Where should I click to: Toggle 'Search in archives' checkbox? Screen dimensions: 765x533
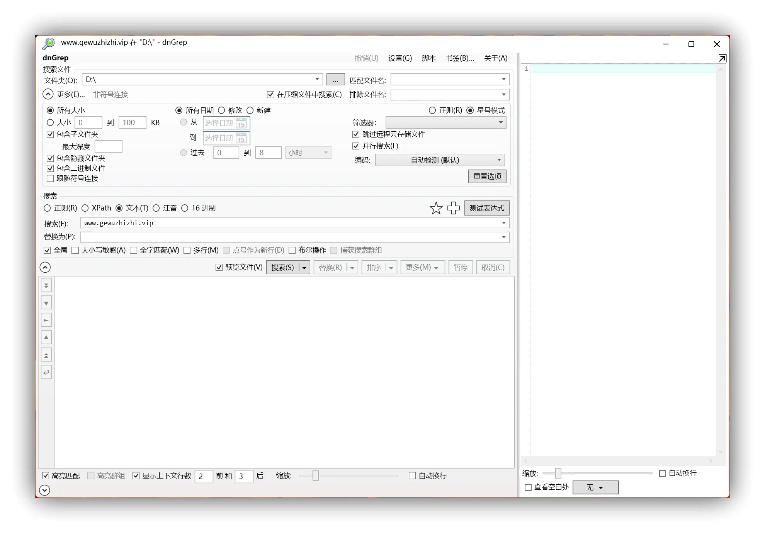270,95
